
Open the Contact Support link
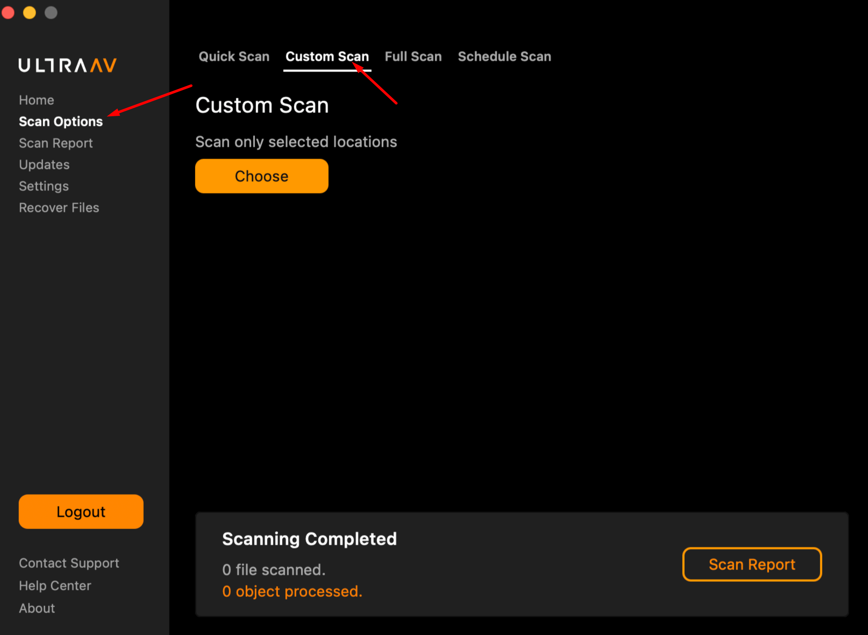(x=69, y=563)
